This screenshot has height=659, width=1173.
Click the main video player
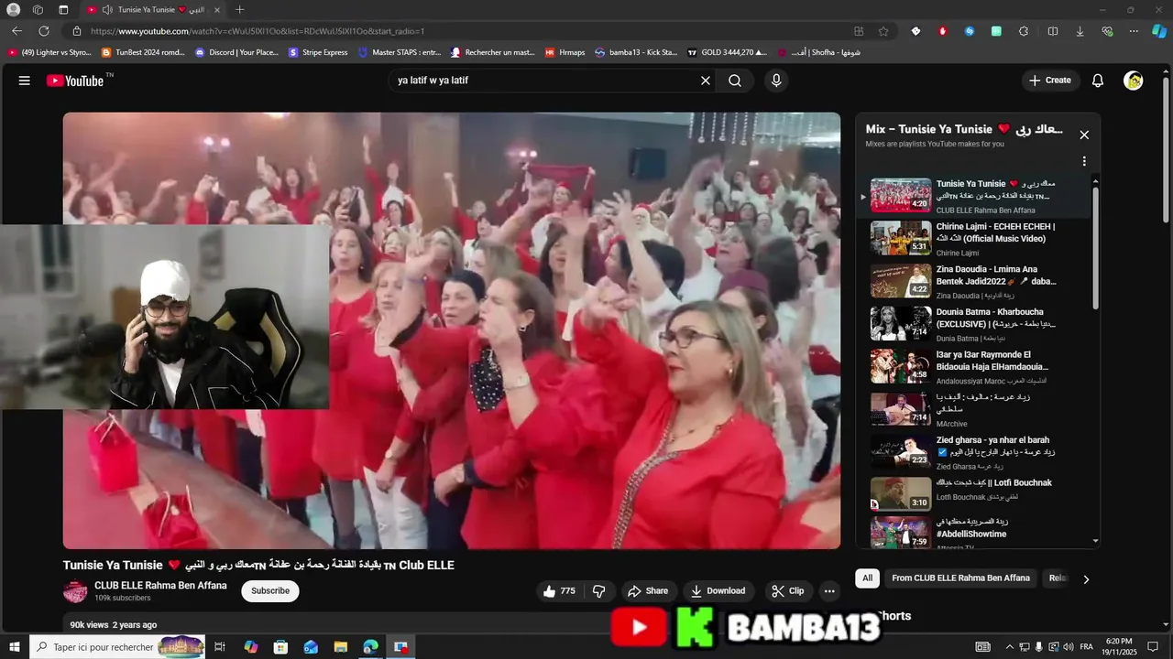tap(452, 330)
